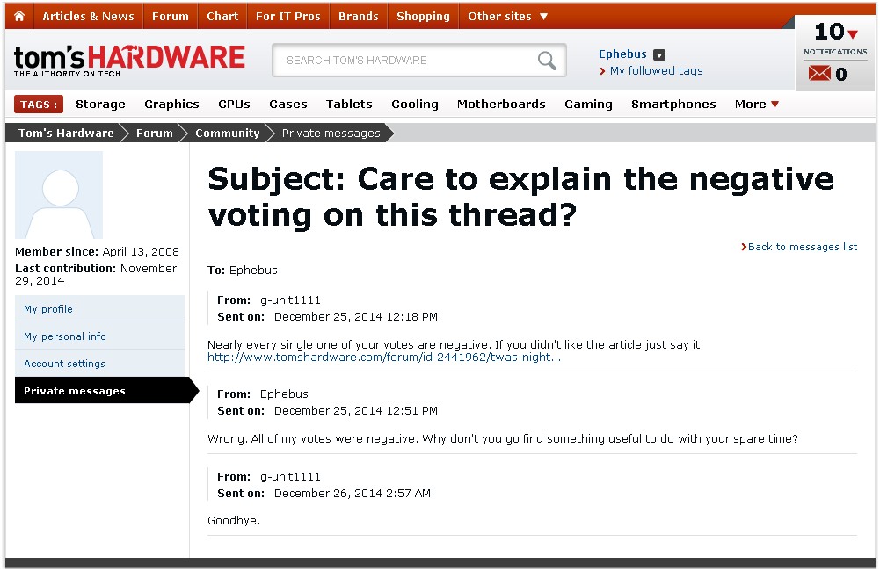Screen dimensions: 880x571
Task: Open My profile sidebar item
Action: click(99, 309)
